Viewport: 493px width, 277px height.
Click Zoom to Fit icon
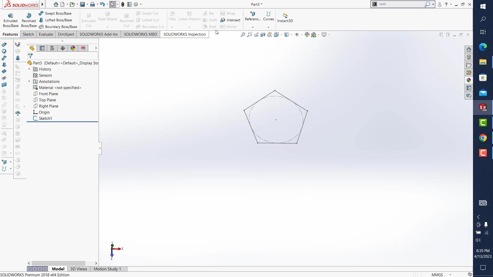point(243,35)
